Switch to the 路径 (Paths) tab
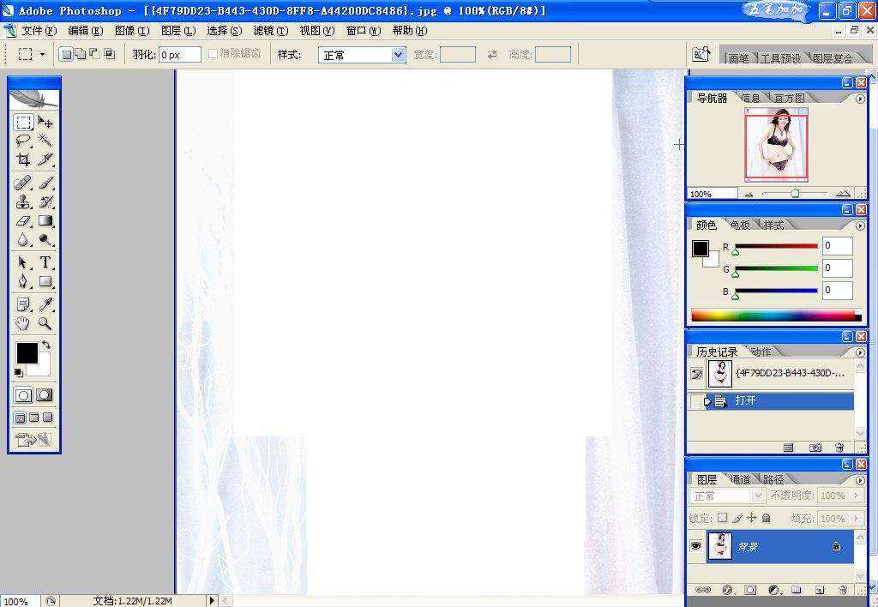This screenshot has width=878, height=607. (x=773, y=479)
